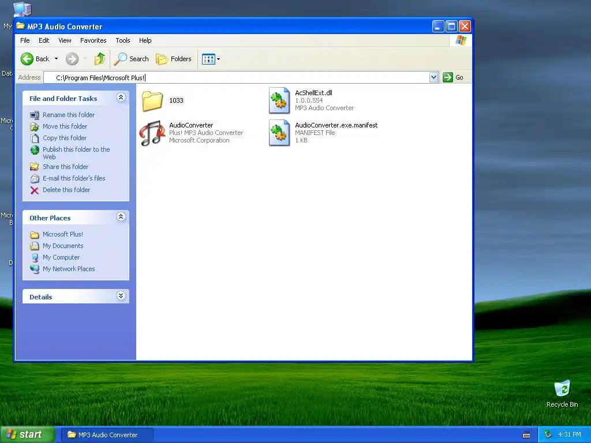
Task: Click MP3 Audio Converter taskbar button
Action: tap(107, 435)
